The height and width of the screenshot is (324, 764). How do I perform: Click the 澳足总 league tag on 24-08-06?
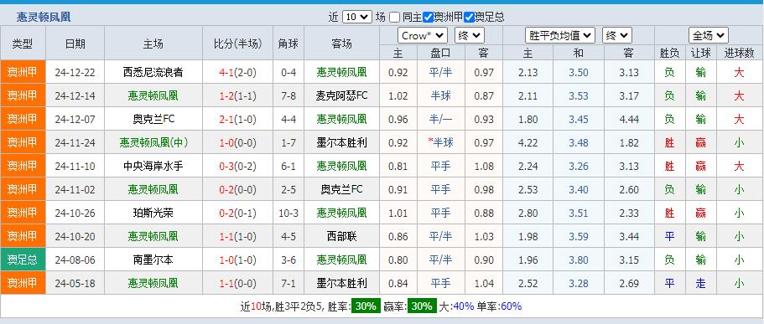(23, 260)
